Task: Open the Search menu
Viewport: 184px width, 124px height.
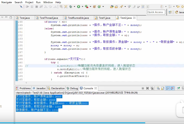Action: coord(18,2)
